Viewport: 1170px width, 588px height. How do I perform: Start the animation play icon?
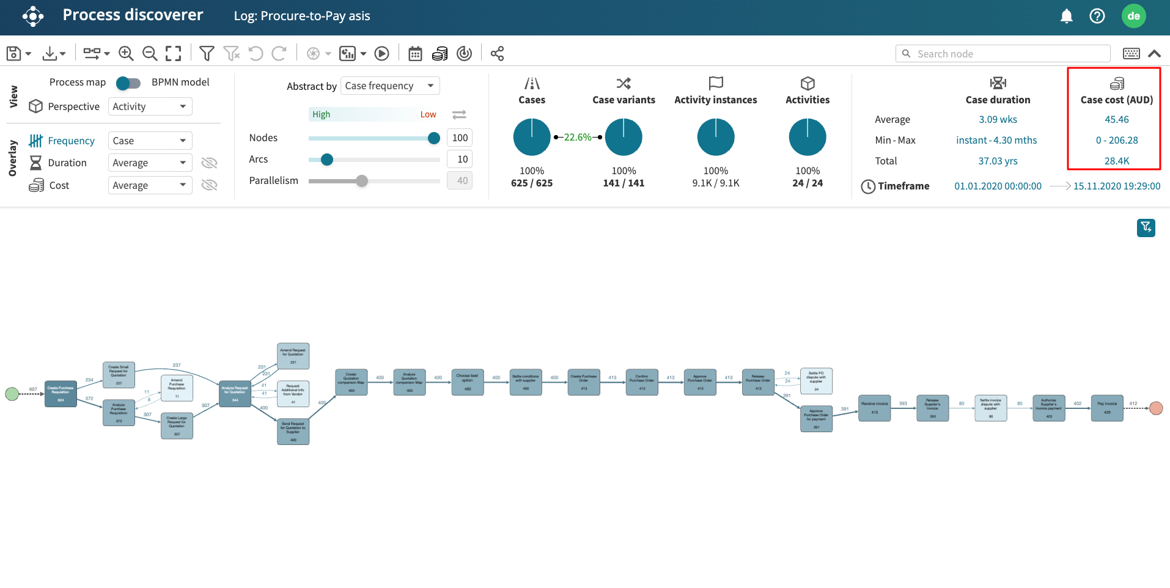pyautogui.click(x=382, y=54)
